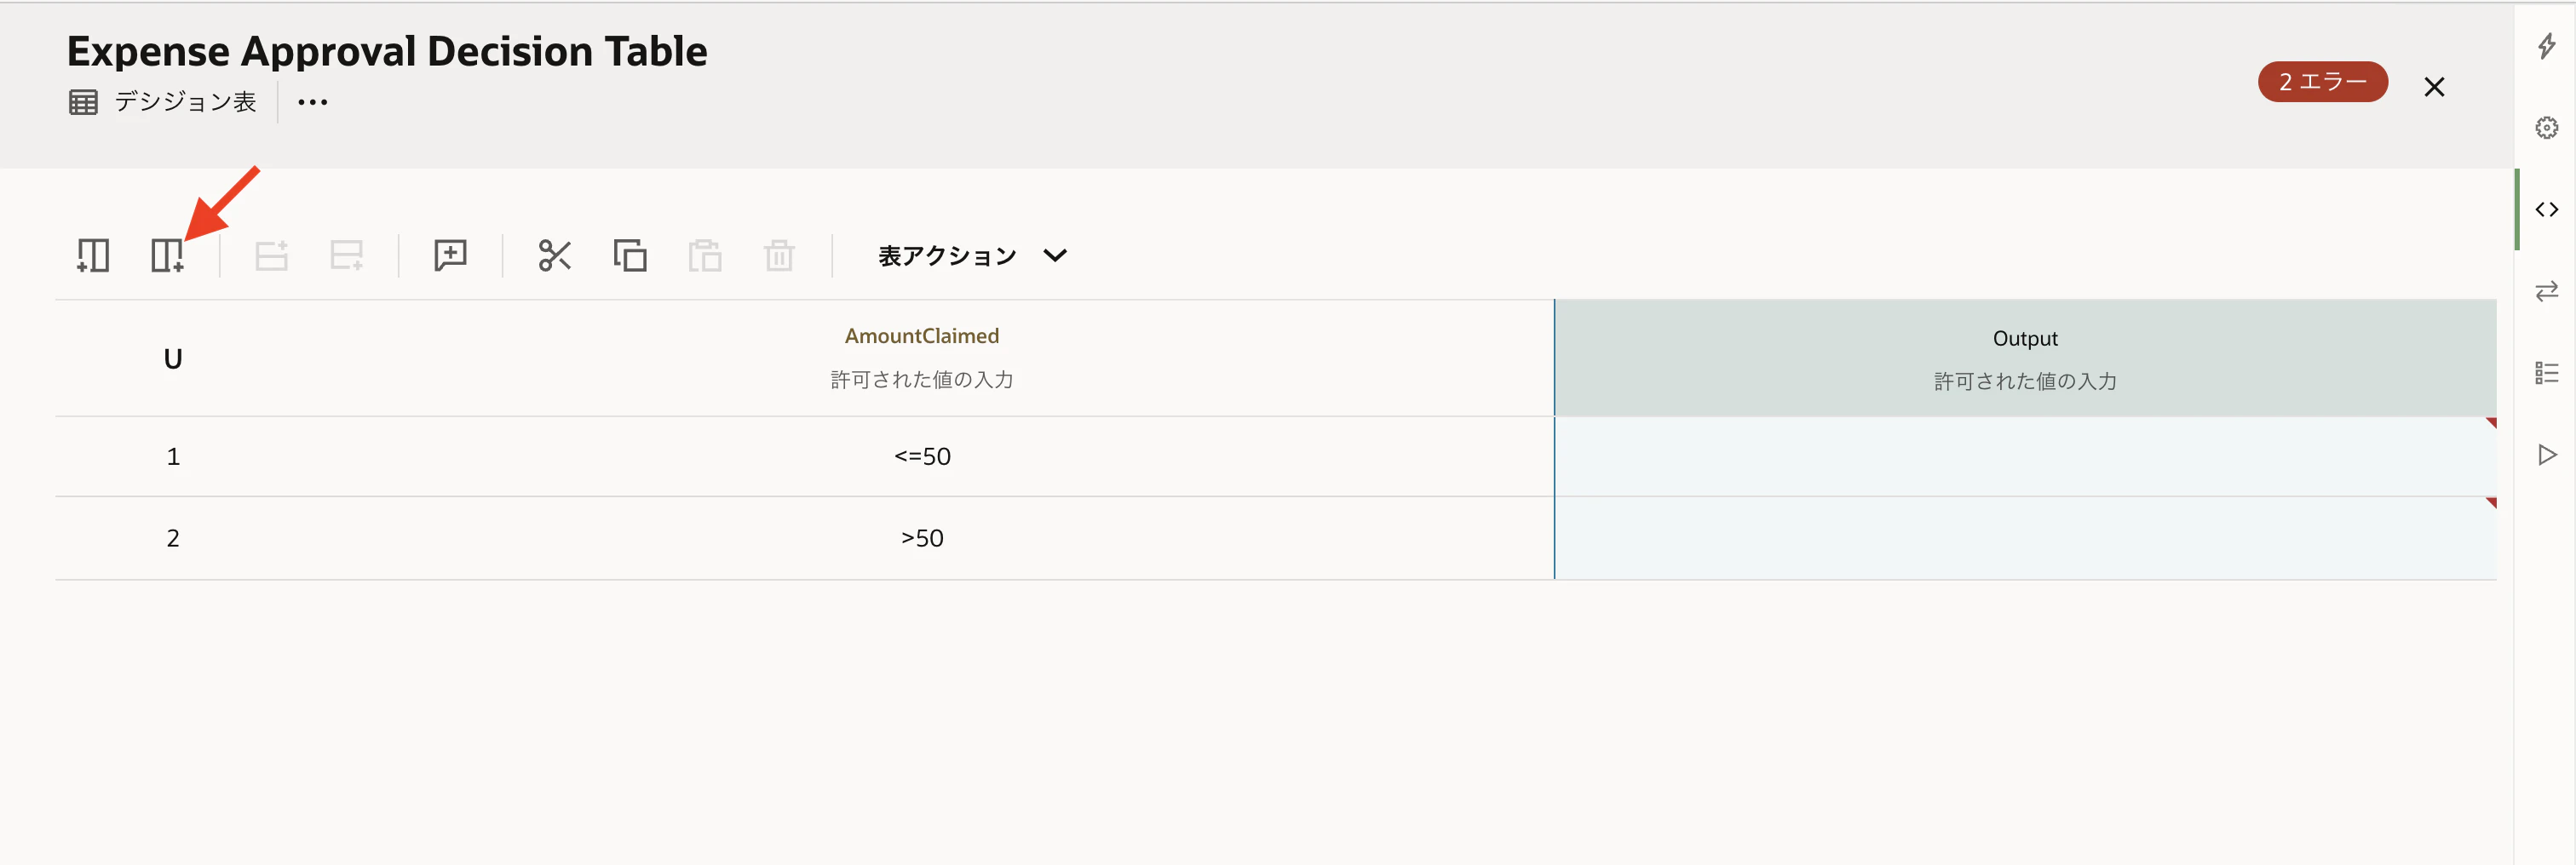This screenshot has width=2576, height=865.
Task: Click the paste clipboard icon
Action: pos(705,256)
